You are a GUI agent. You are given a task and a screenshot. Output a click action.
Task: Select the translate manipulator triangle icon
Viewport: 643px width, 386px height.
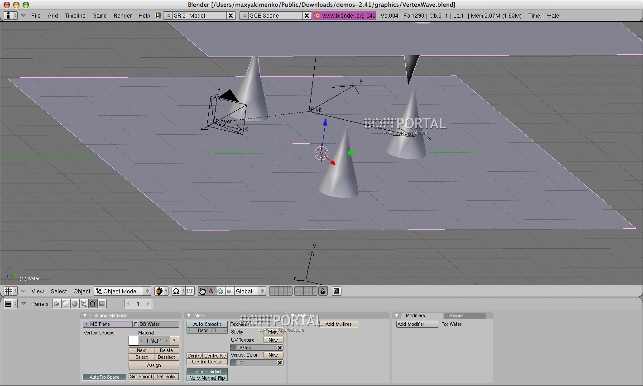pyautogui.click(x=211, y=291)
